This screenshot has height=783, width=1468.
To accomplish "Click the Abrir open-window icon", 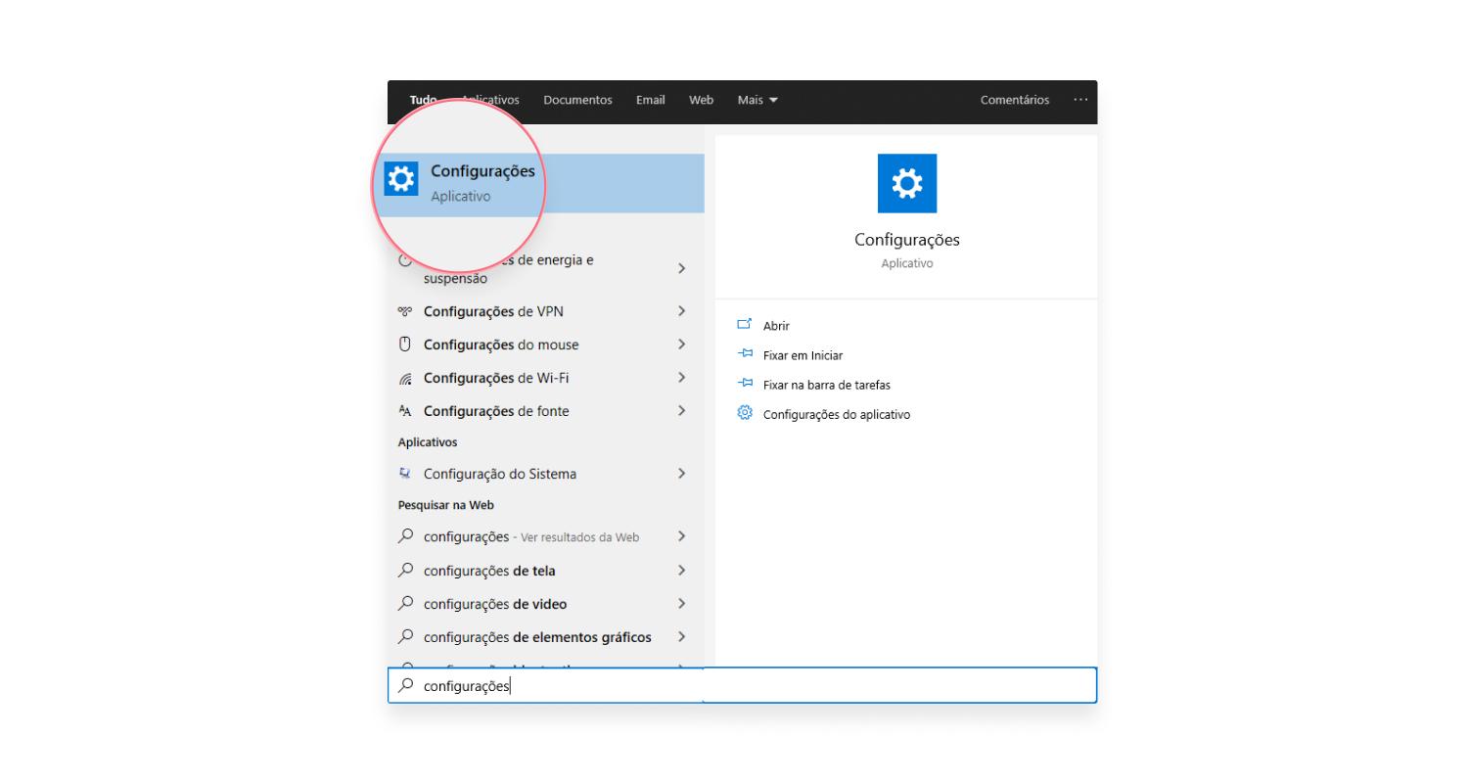I will click(x=745, y=325).
